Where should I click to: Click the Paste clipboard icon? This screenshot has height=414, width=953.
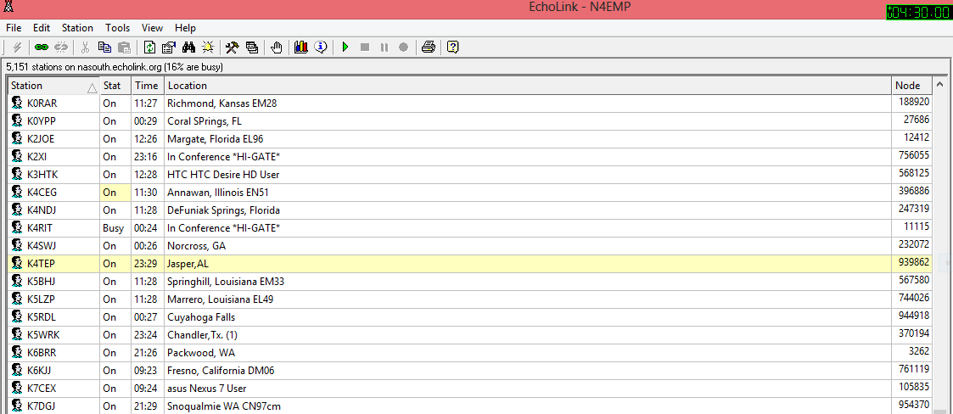coord(124,47)
